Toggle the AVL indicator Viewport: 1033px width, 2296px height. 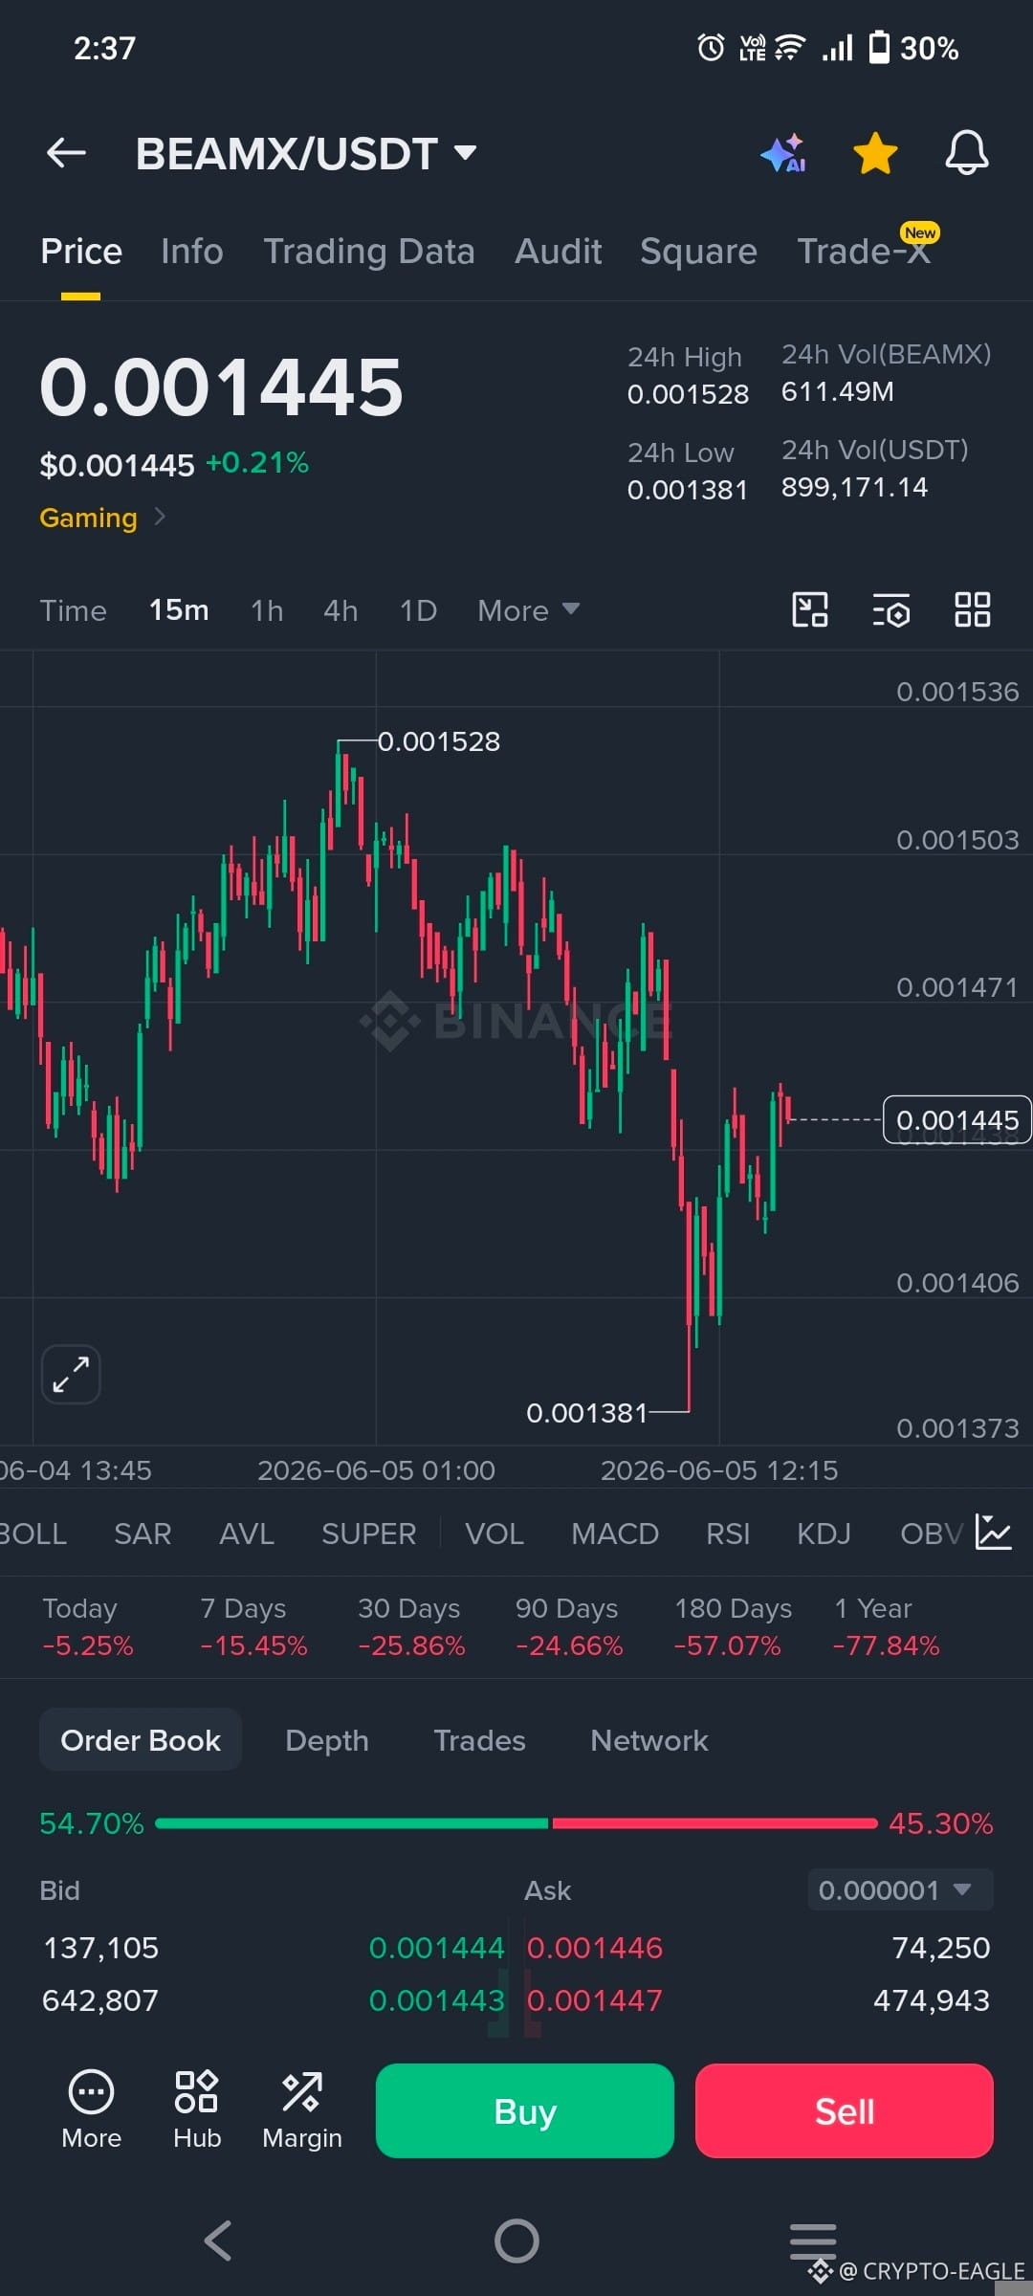click(247, 1534)
